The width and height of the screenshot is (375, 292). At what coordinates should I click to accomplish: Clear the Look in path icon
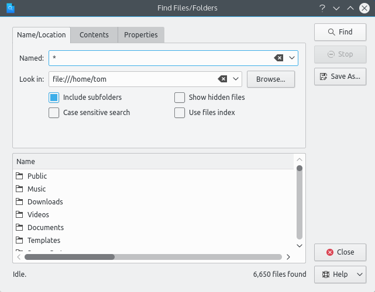point(222,79)
